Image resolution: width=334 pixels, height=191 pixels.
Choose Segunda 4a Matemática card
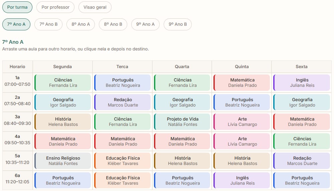[63, 141]
